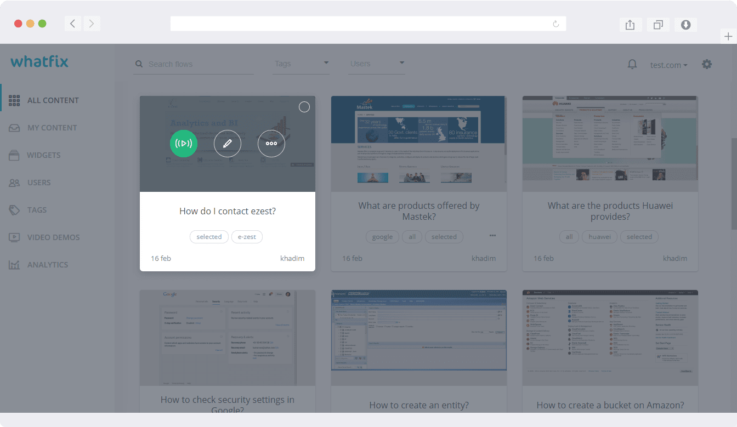The width and height of the screenshot is (737, 427).
Task: Click the "google" tag on Mastek card
Action: pyautogui.click(x=382, y=237)
